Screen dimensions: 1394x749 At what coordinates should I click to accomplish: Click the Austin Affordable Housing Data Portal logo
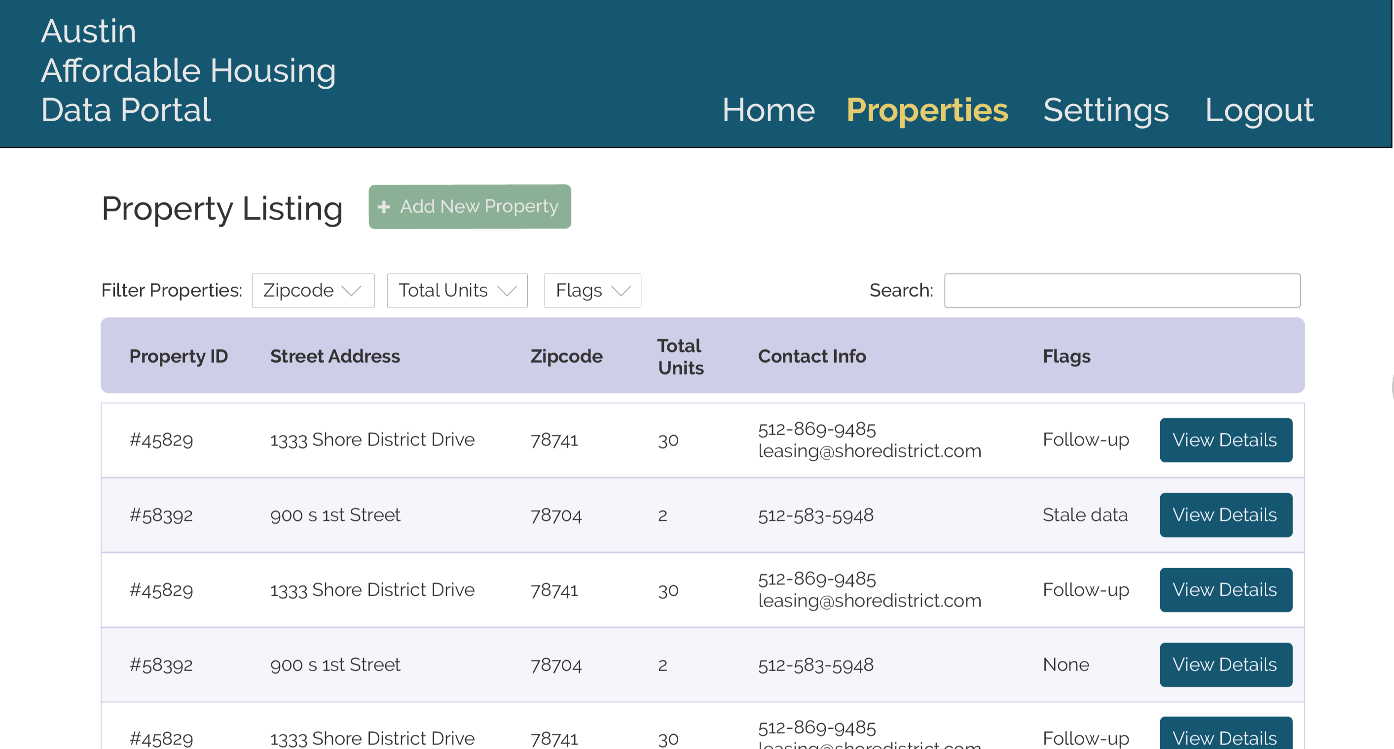tap(188, 70)
